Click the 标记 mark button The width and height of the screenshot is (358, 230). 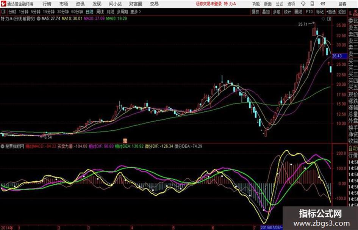(320, 12)
